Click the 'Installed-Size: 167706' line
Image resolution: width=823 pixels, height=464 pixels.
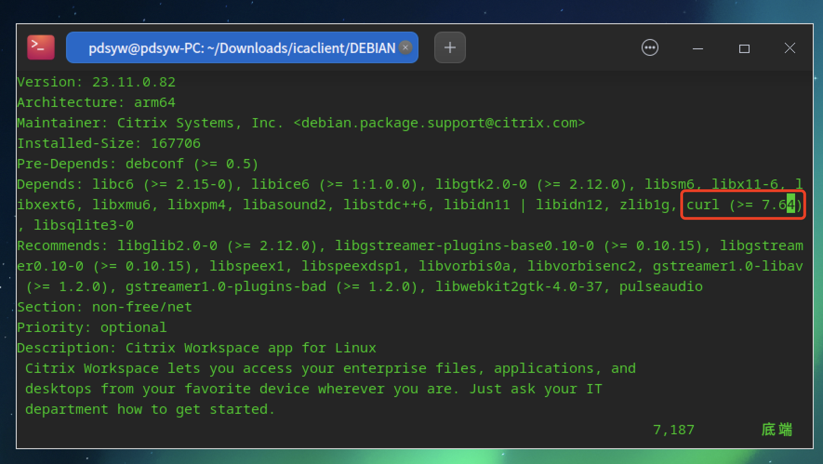point(109,144)
